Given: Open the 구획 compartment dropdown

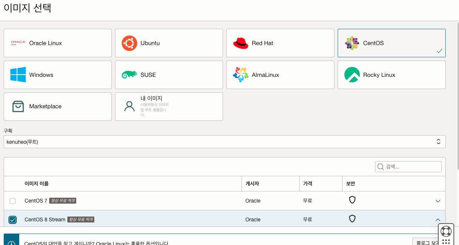Looking at the screenshot, I should pos(225,142).
